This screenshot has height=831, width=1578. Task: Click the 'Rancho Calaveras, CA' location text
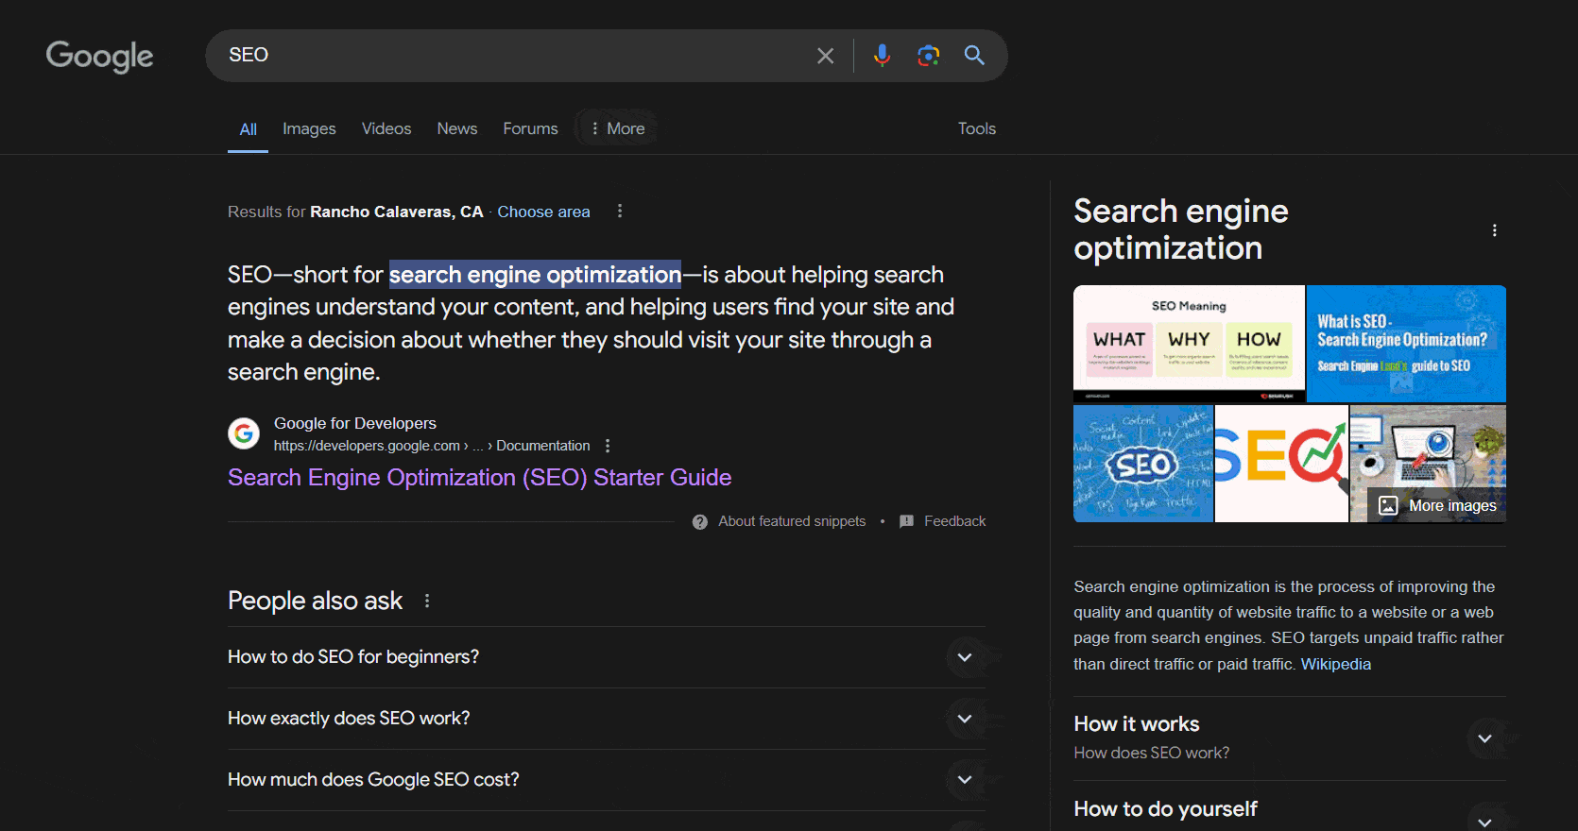click(397, 212)
